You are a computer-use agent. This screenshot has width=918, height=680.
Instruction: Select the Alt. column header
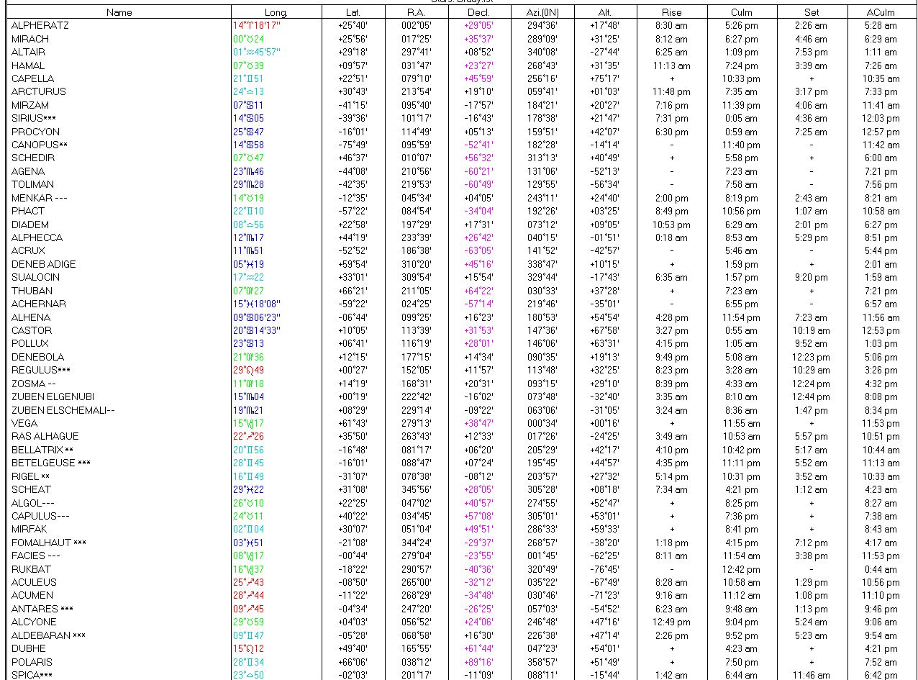[605, 12]
